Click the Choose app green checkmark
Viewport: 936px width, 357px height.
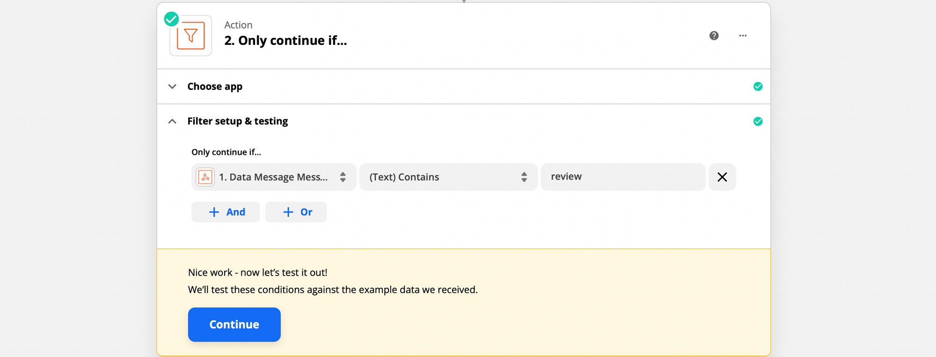coord(758,87)
